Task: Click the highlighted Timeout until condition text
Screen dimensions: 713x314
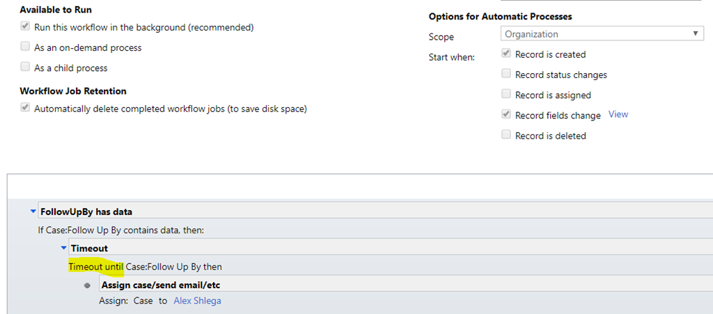Action: click(96, 267)
